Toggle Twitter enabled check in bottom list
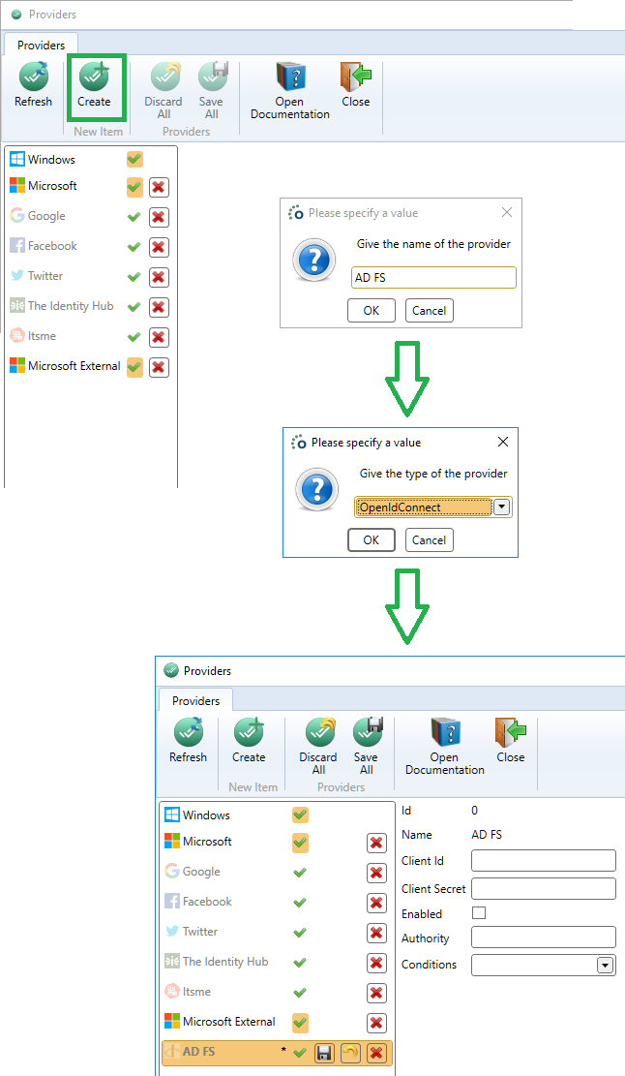This screenshot has height=1076, width=625. click(300, 933)
